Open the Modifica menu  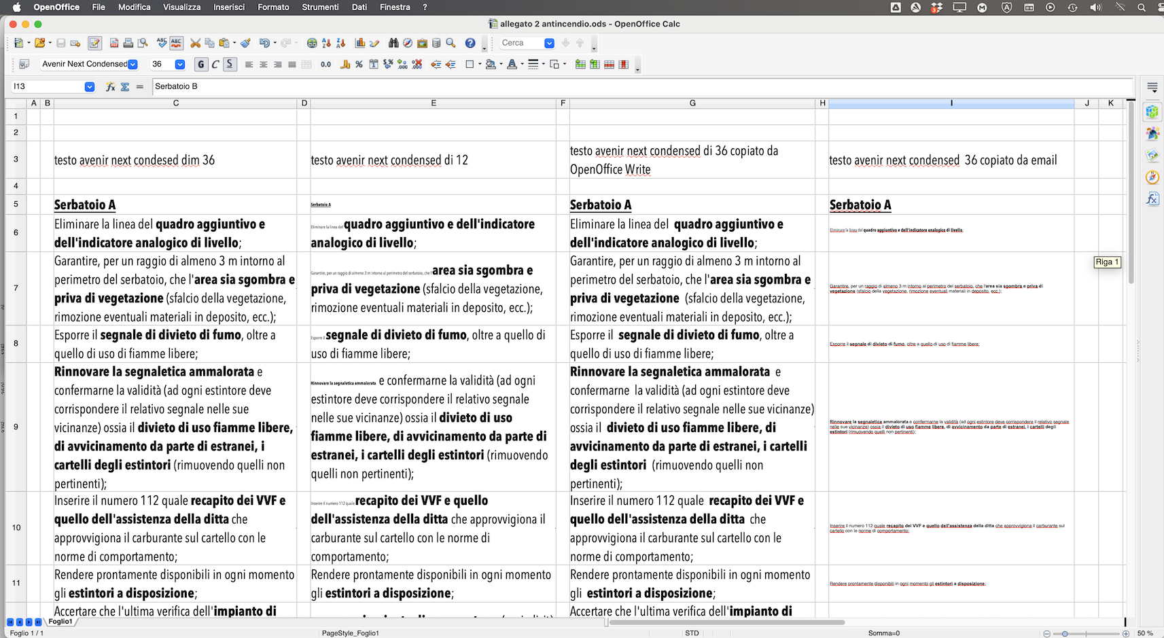tap(135, 7)
